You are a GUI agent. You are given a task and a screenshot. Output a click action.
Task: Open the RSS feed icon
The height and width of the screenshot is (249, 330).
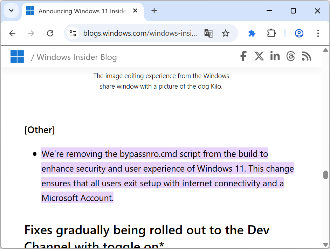(x=307, y=56)
